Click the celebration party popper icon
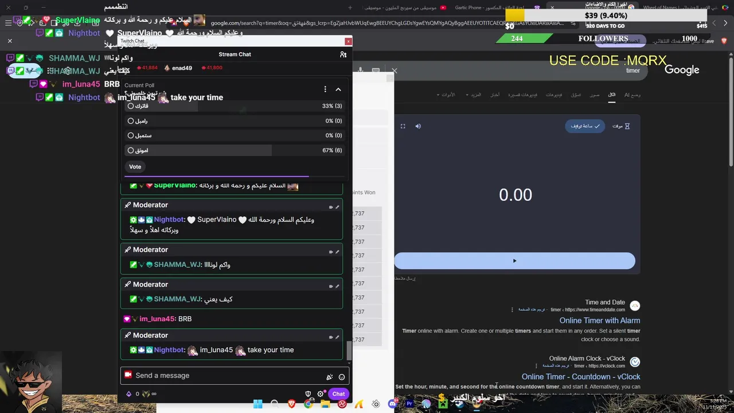This screenshot has height=413, width=734. 330,377
